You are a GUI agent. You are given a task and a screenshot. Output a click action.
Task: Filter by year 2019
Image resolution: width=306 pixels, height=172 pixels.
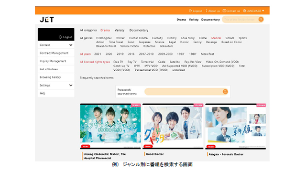120,54
